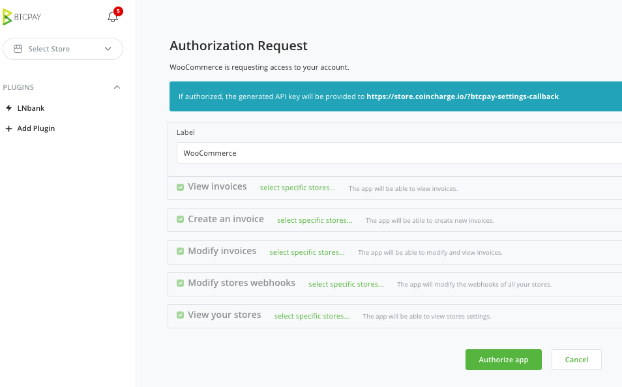Click the Add Plugin plus icon
Image resolution: width=622 pixels, height=387 pixels.
point(8,128)
